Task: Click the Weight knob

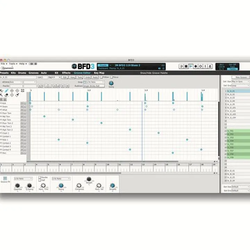Action: (89, 179)
